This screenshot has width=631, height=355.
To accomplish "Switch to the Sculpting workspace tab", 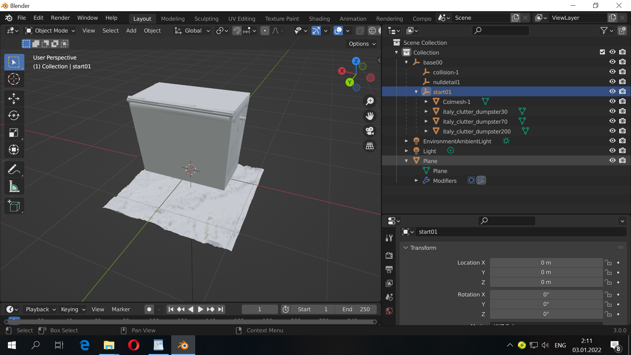I will 206,19.
